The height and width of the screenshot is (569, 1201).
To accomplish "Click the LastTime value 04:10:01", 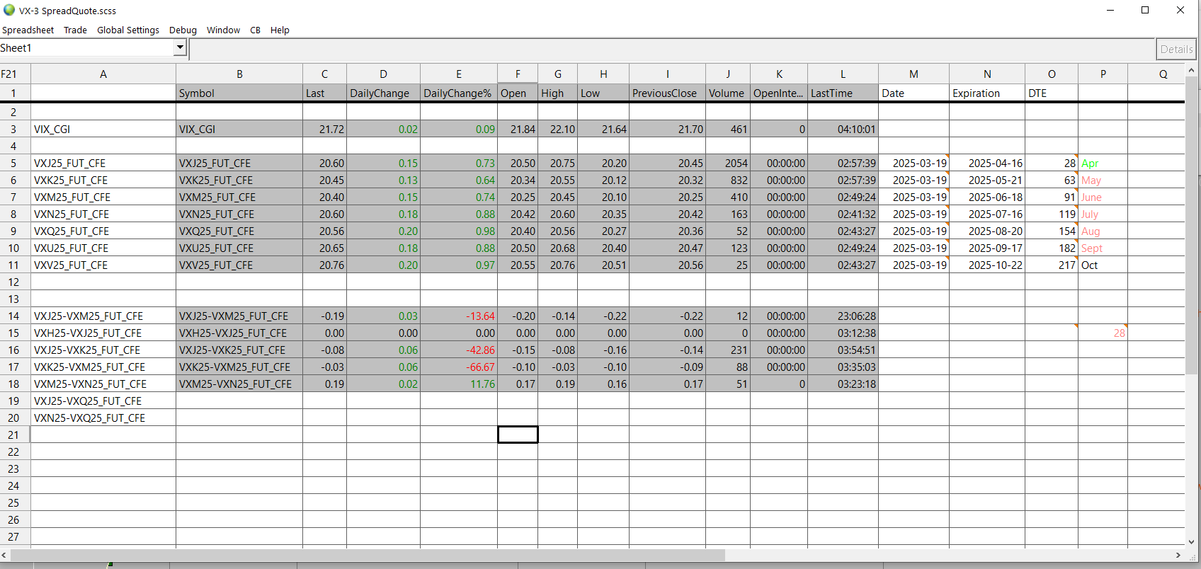I will (x=843, y=129).
